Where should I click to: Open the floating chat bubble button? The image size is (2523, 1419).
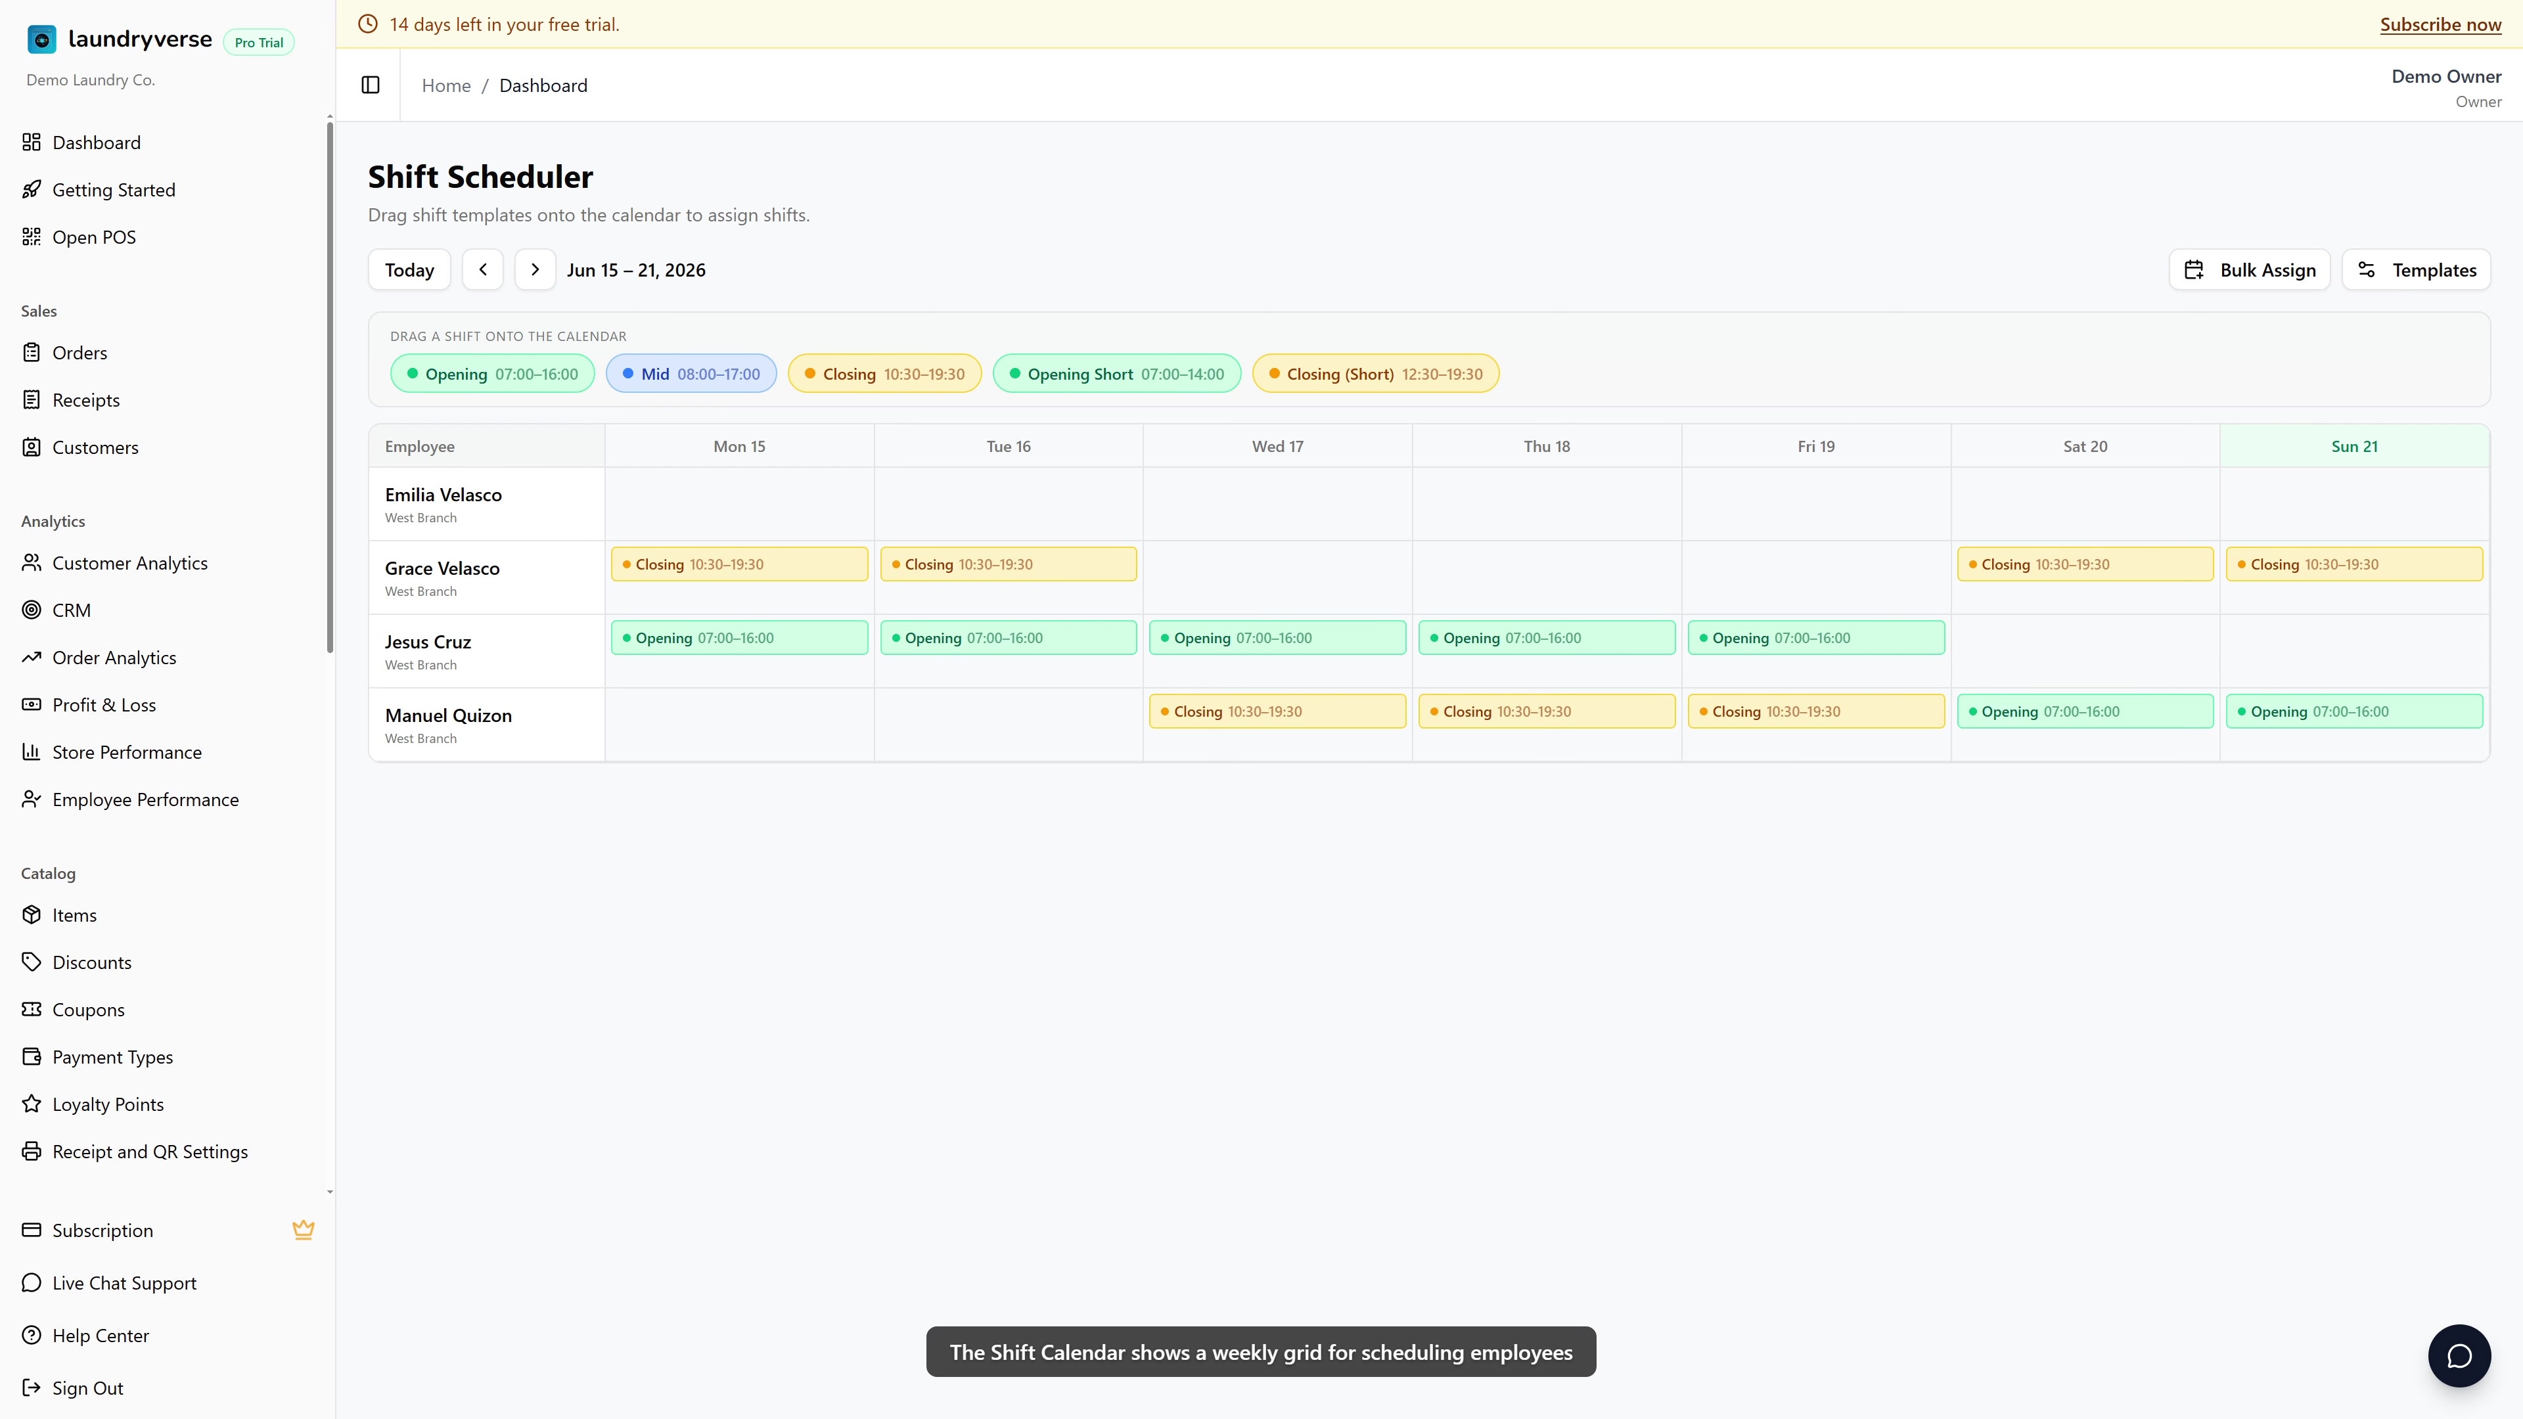point(2459,1357)
